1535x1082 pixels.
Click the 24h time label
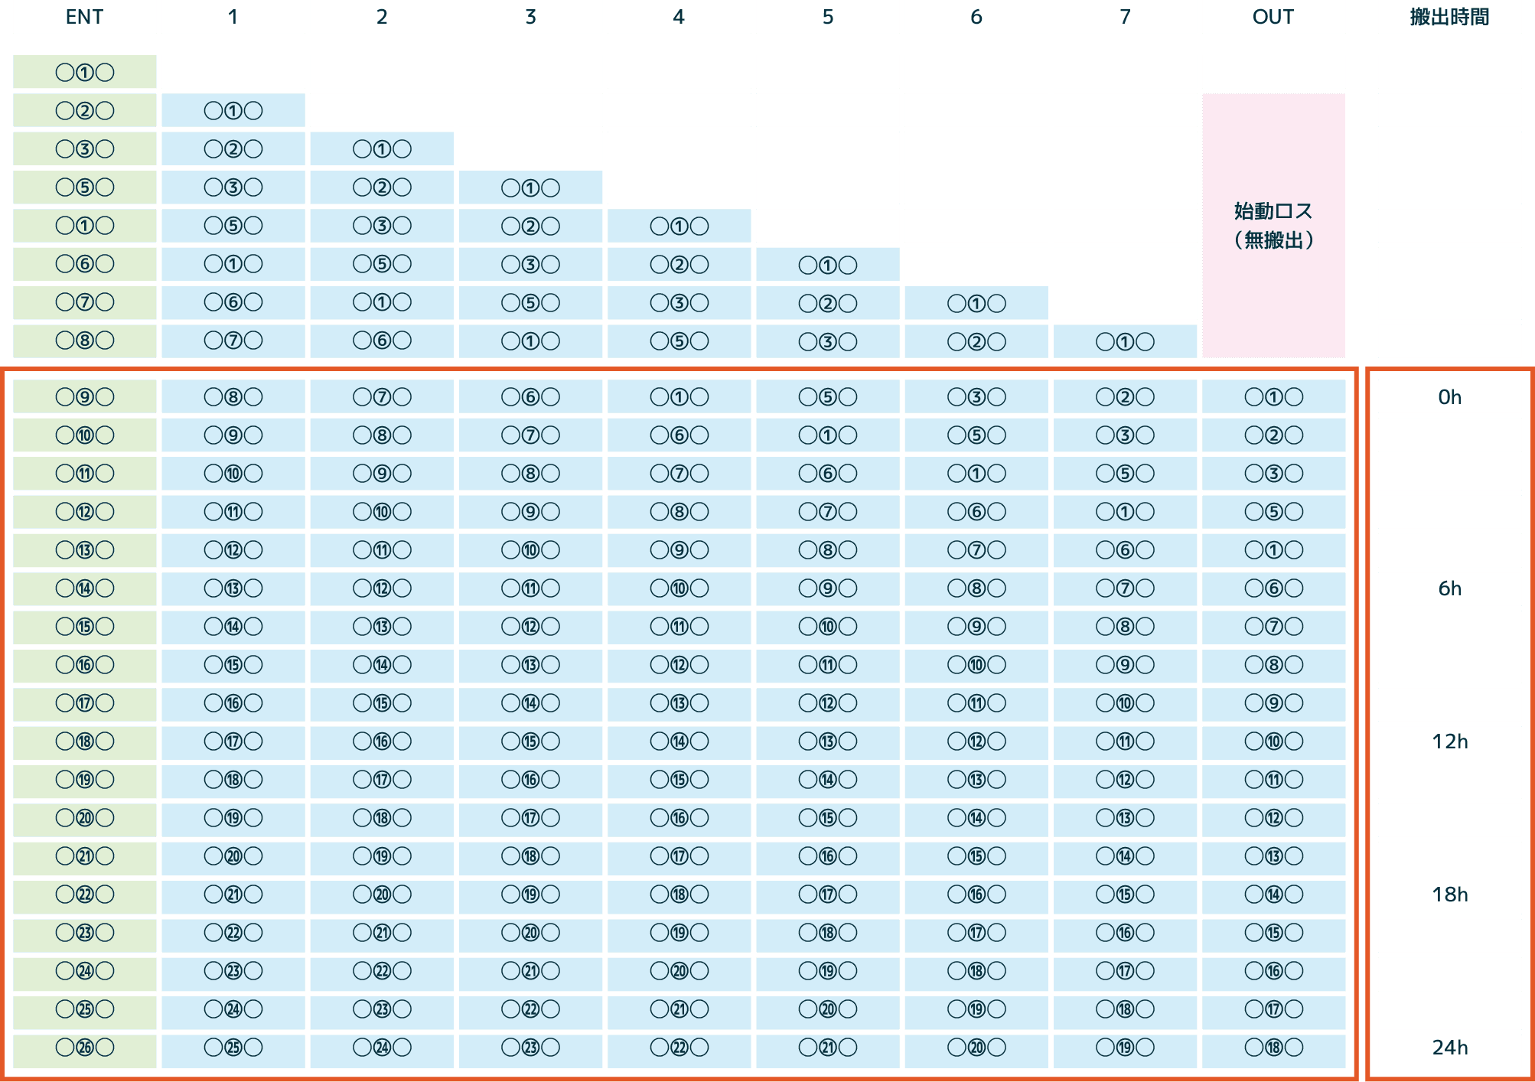coord(1449,1048)
